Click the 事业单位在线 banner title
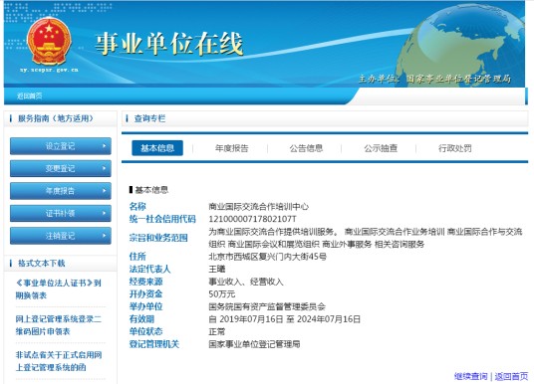The image size is (534, 384). 169,44
